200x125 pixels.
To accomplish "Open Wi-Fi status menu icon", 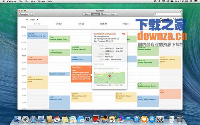I will click(163, 1).
